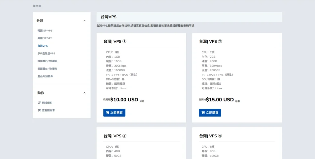Click the 台灣| VPS ③ card title
The height and width of the screenshot is (159, 315).
point(115,136)
